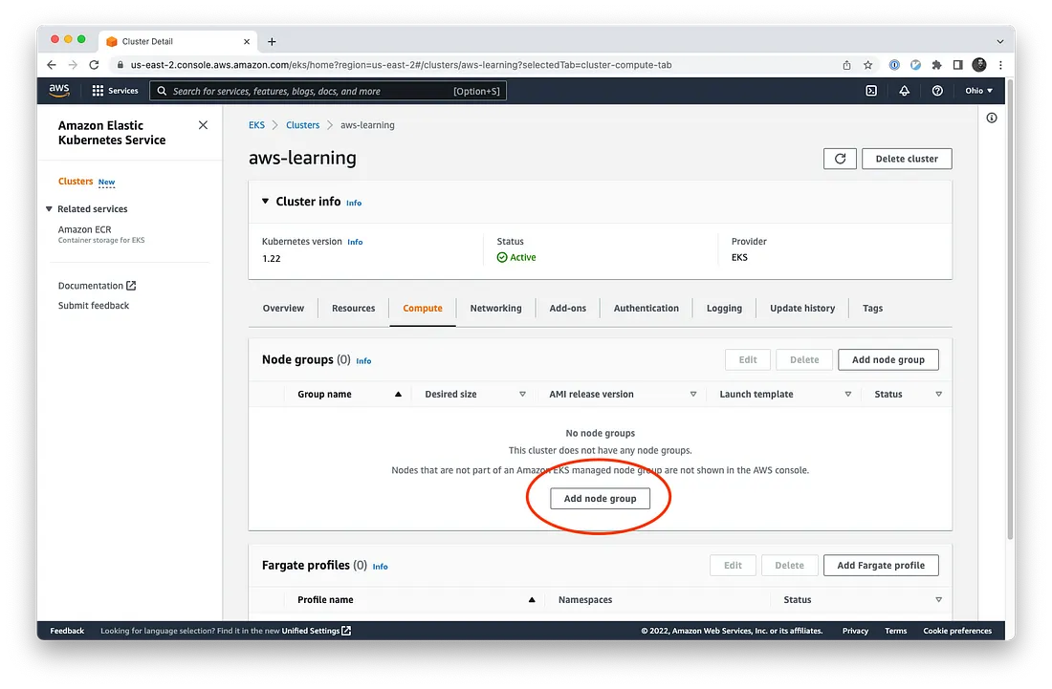Image resolution: width=1052 pixels, height=689 pixels.
Task: Open the Authentication tab
Action: pyautogui.click(x=647, y=309)
